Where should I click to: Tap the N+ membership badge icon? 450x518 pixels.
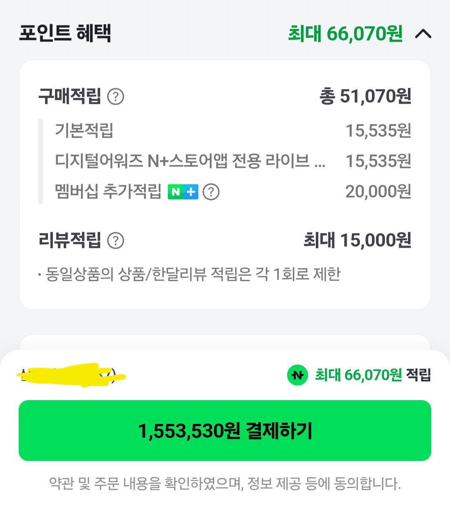pyautogui.click(x=183, y=192)
